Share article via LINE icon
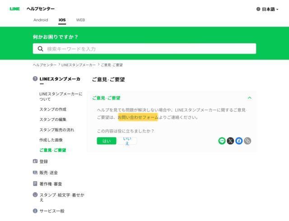 pyautogui.click(x=222, y=141)
